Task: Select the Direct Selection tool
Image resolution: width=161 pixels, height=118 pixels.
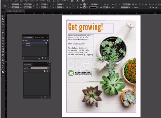Action: 3,16
